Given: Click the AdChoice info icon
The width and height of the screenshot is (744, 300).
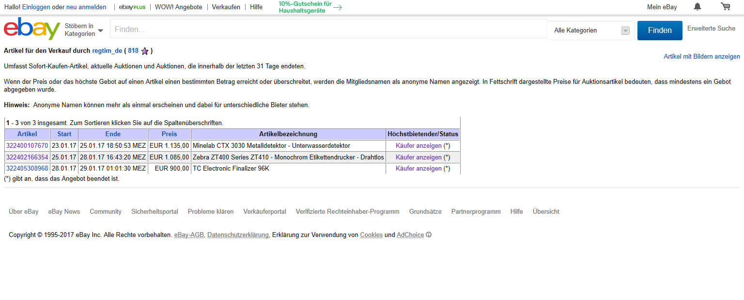Looking at the screenshot, I should click(x=429, y=235).
